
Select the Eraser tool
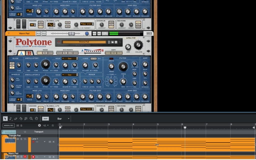tap(15, 118)
